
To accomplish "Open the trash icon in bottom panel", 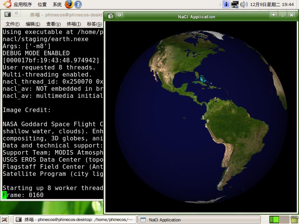I will (x=295, y=220).
